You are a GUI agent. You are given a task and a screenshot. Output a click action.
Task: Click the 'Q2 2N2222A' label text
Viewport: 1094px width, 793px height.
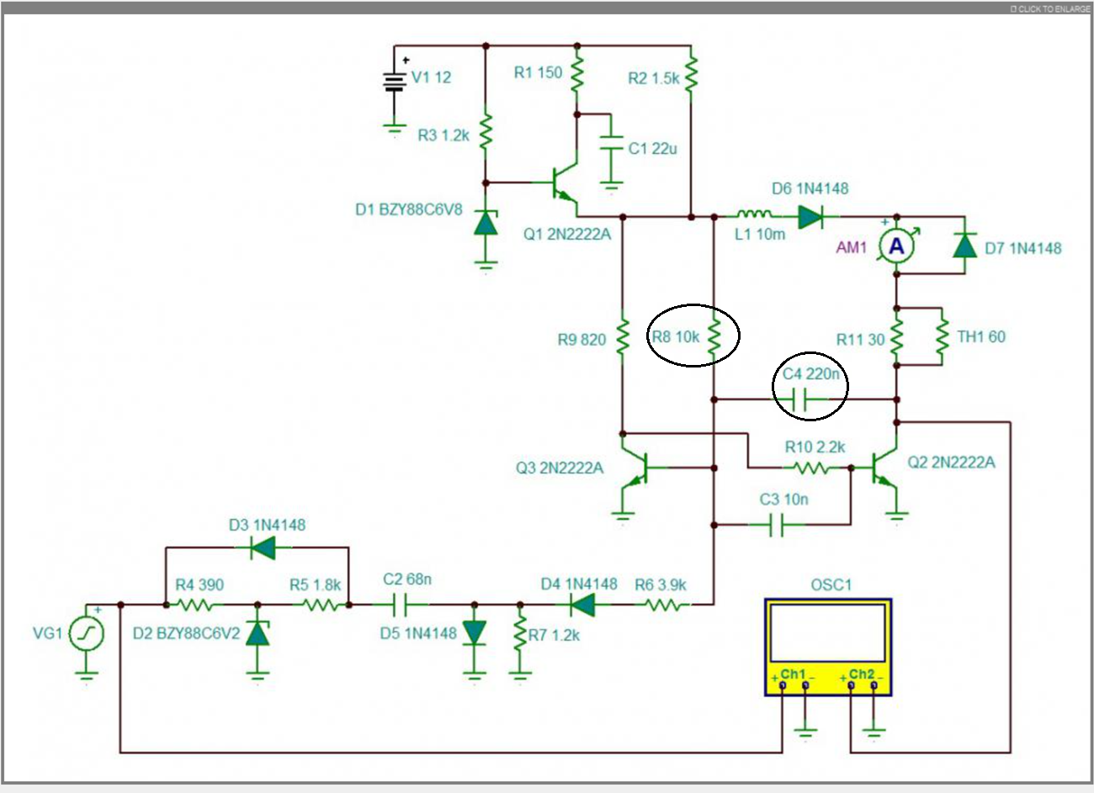click(951, 462)
